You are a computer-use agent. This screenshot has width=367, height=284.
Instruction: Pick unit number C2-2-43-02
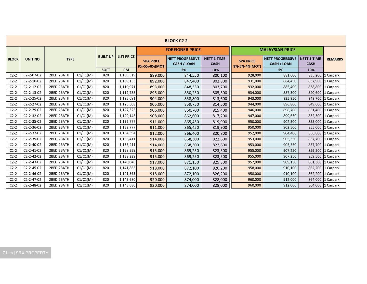[x=32, y=162]
